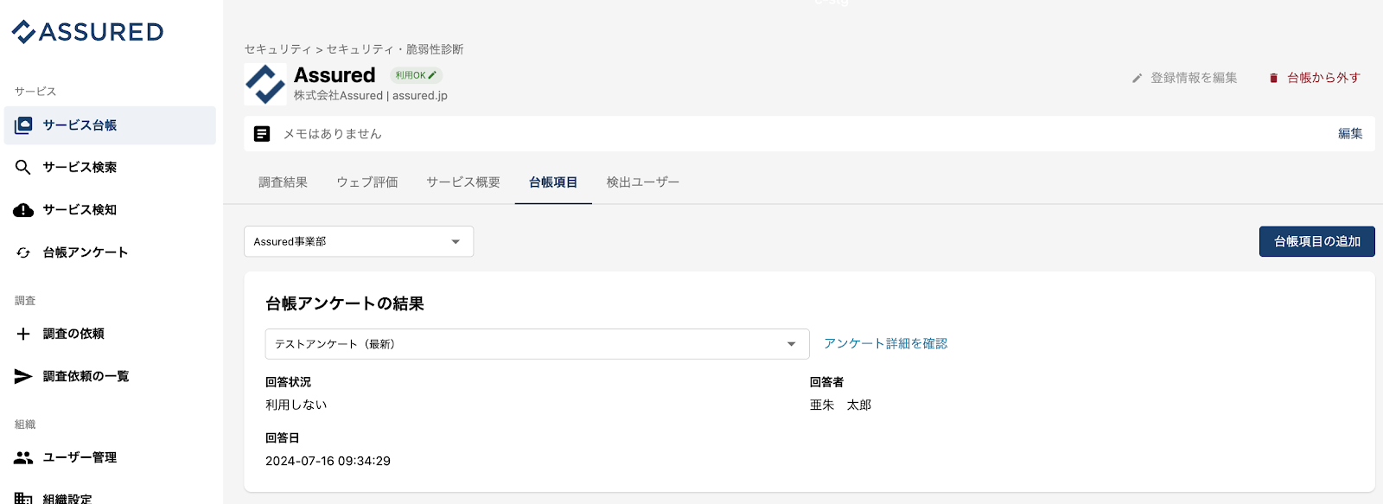This screenshot has height=504, width=1383.
Task: Click the 編集 link in memo bar
Action: click(x=1350, y=134)
